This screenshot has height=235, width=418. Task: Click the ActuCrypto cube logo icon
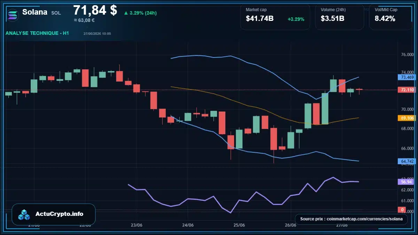pos(24,214)
